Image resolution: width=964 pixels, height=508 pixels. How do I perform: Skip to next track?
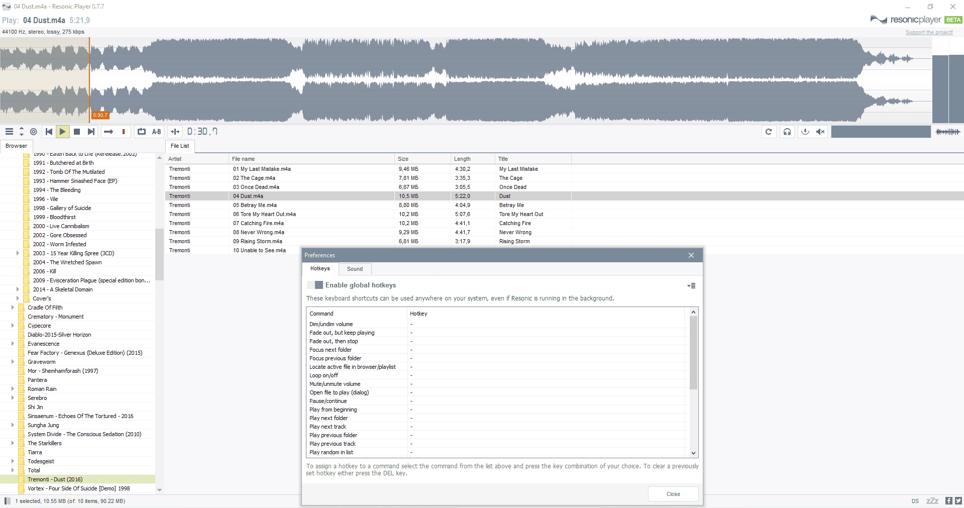click(x=91, y=132)
